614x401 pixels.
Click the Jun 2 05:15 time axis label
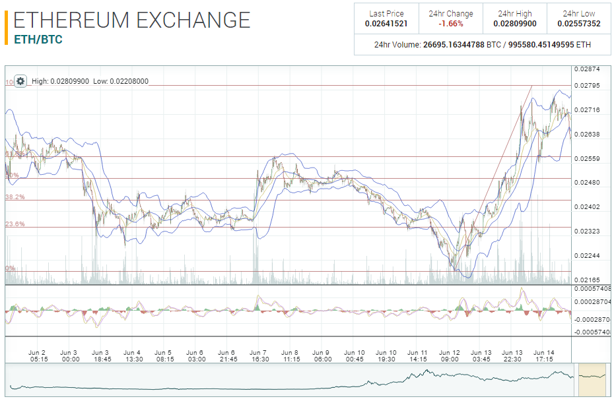[38, 355]
